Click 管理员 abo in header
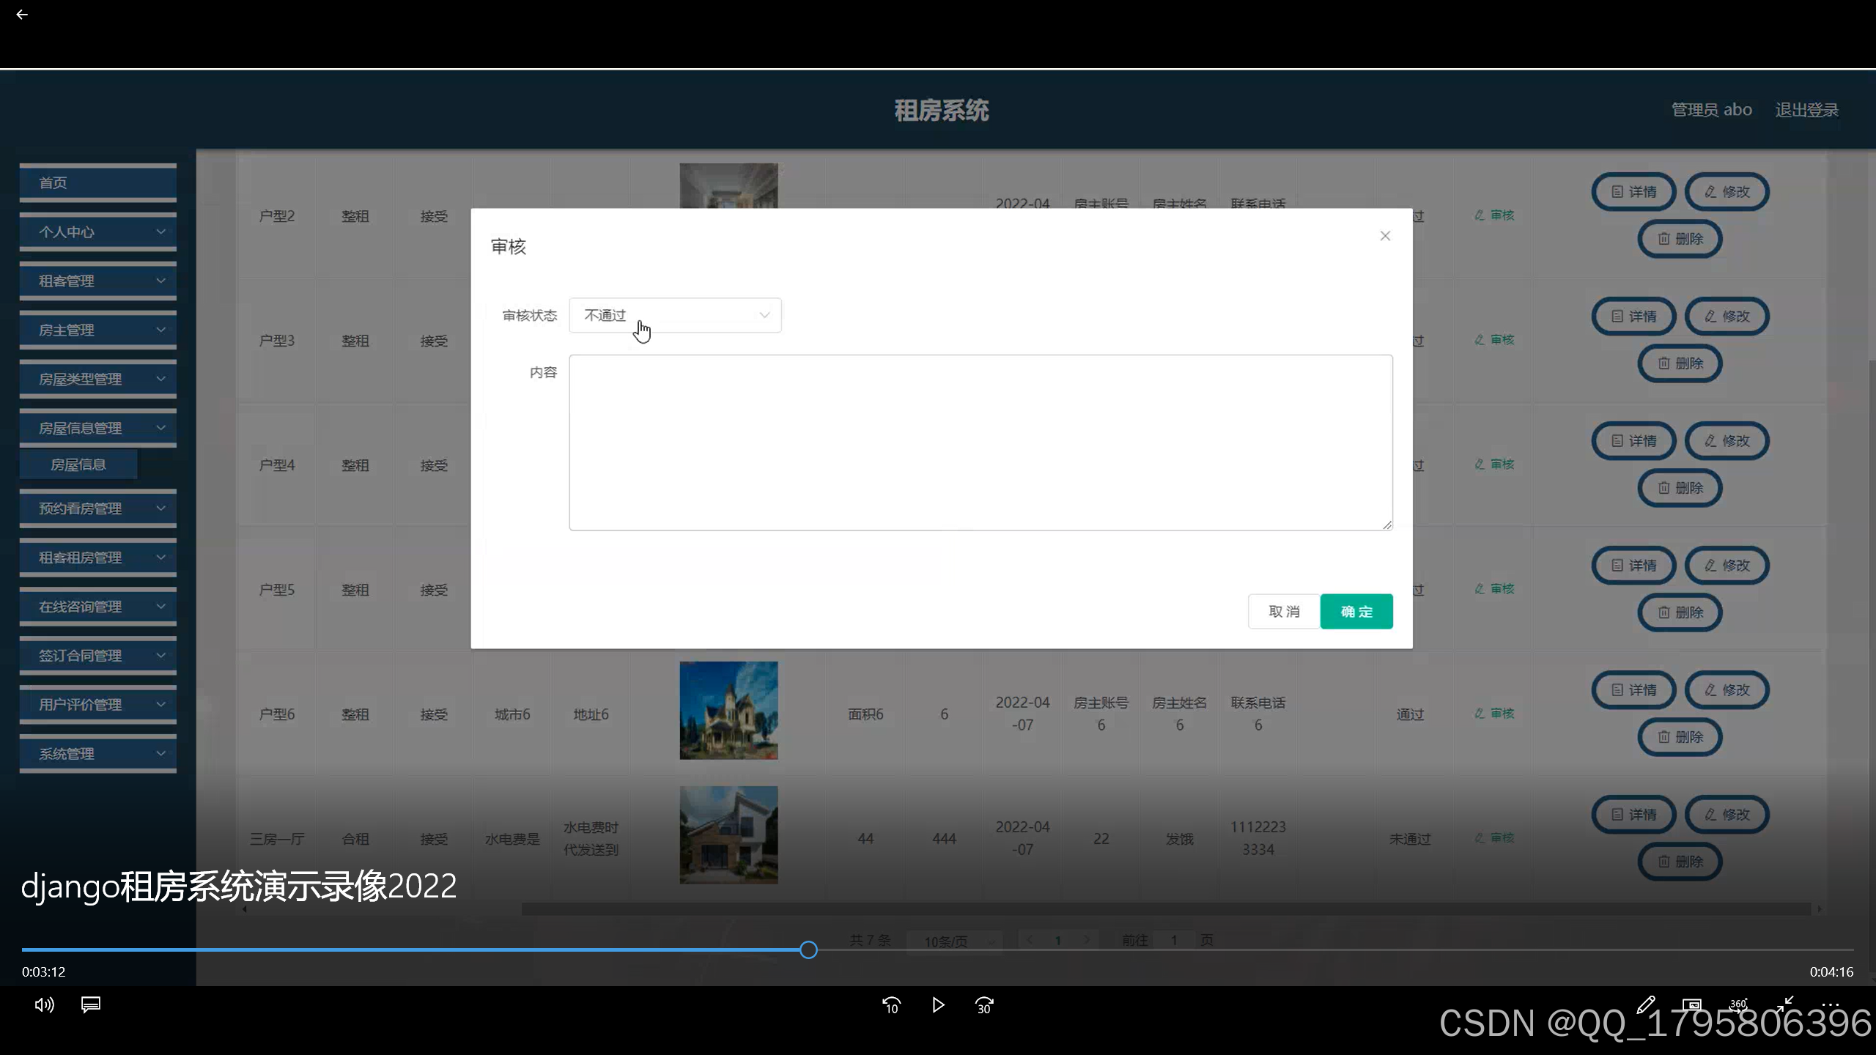Screen dimensions: 1876x1055 1711,110
